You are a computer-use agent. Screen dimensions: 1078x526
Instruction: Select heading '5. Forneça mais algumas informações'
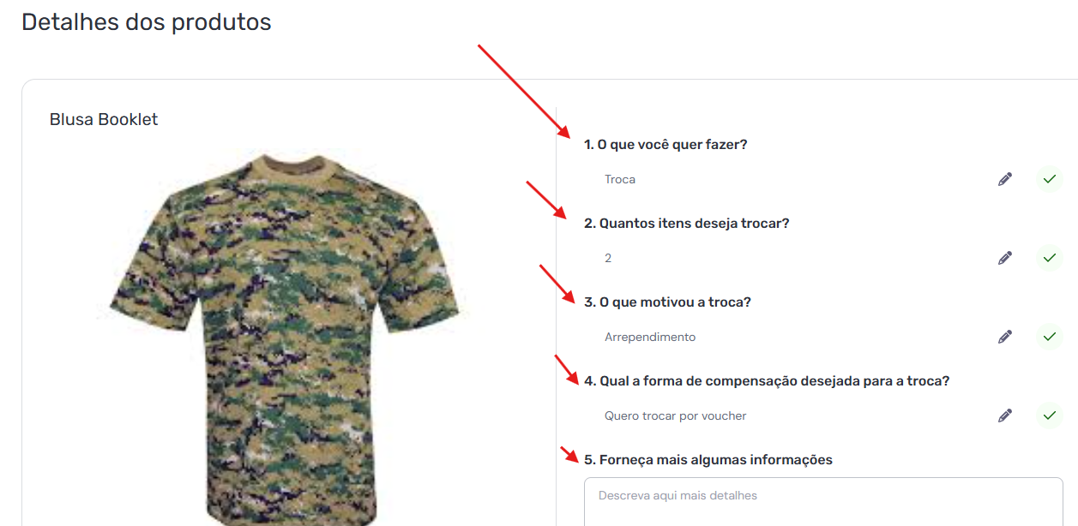(708, 460)
